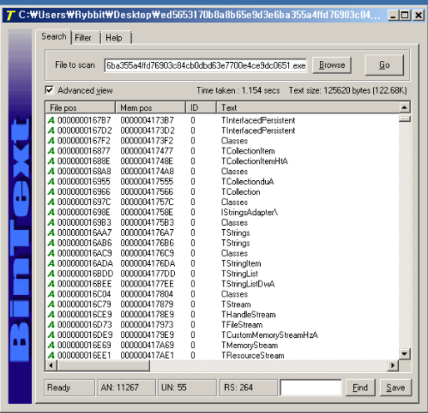Select the TCustomMemoryStreamHzA text entry
This screenshot has height=413, width=428.
pyautogui.click(x=269, y=335)
